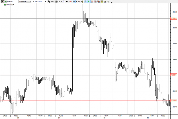
Task: Open the indicator dropdown arrow
Action: click(72, 2)
